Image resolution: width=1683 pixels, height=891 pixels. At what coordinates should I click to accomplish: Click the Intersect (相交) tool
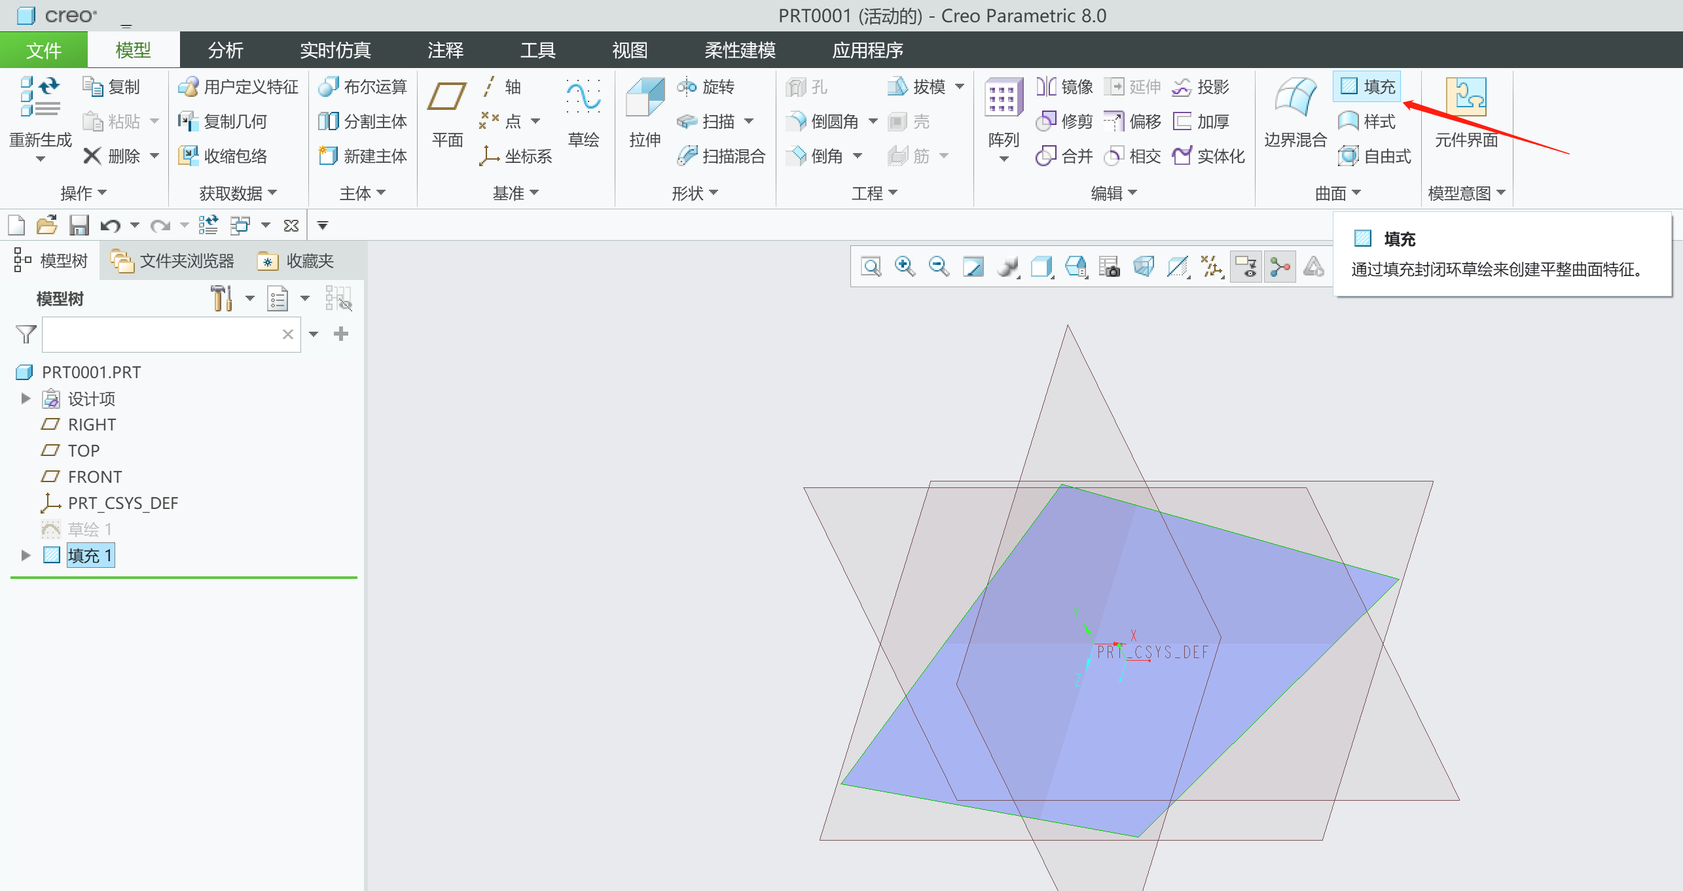pyautogui.click(x=1132, y=156)
